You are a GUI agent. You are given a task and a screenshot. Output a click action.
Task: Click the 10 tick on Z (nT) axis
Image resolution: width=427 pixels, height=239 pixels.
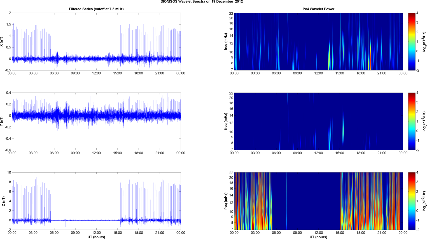(9, 172)
